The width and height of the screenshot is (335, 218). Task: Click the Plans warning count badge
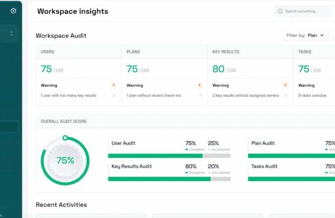[x=199, y=85]
